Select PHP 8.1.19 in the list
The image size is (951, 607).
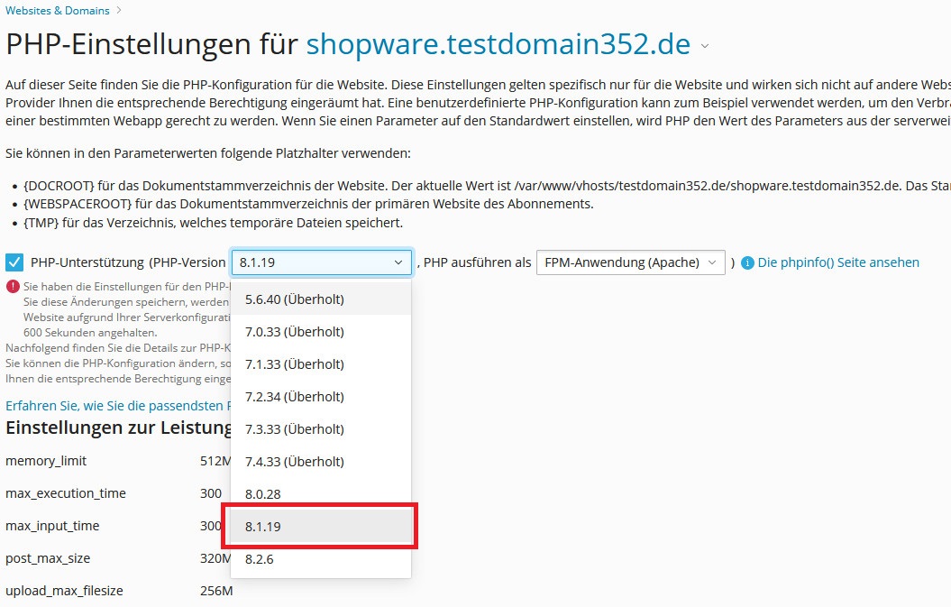coord(321,526)
